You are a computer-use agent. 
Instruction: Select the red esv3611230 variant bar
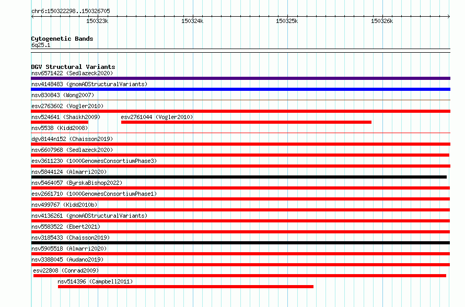click(x=240, y=166)
